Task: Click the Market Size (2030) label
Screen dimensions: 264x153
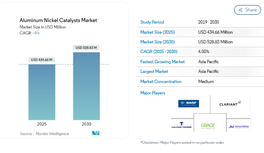Action: 157,42
